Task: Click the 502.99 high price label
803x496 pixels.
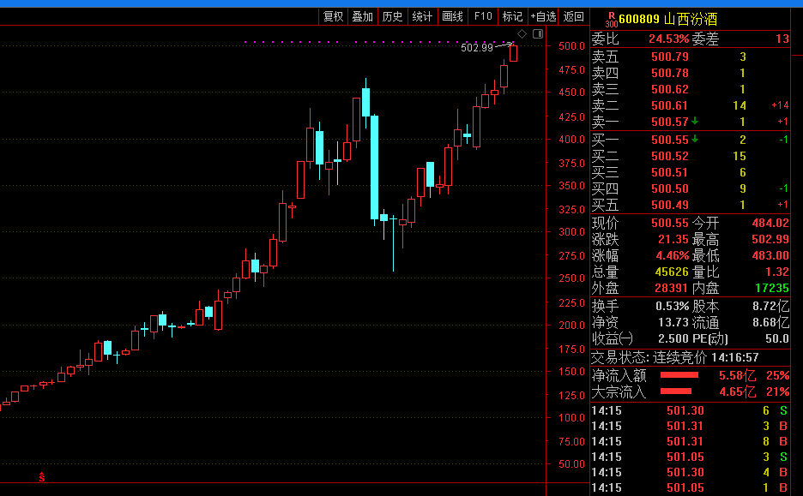Action: 477,48
